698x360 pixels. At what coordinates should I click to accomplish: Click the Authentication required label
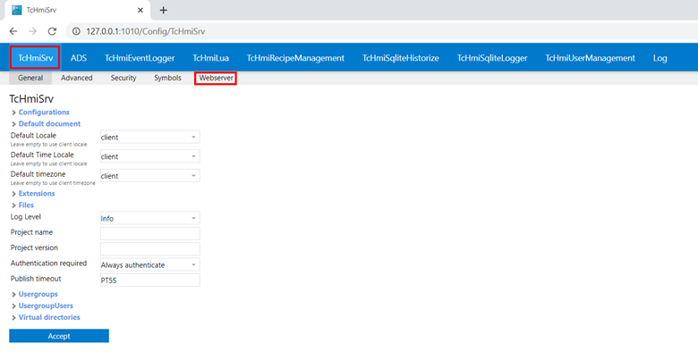(48, 264)
